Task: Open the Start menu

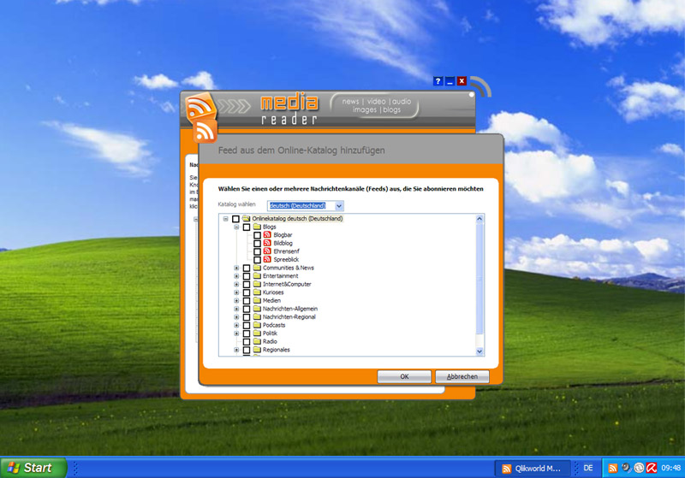Action: point(33,468)
